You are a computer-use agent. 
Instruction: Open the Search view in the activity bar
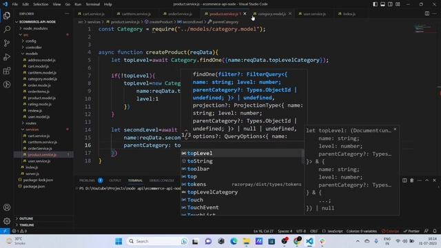click(7, 29)
